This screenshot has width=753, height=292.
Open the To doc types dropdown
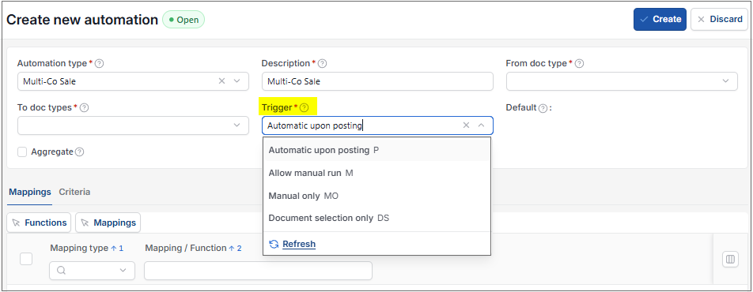tap(236, 125)
